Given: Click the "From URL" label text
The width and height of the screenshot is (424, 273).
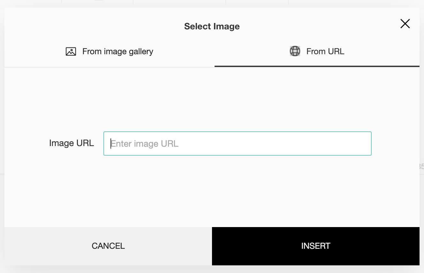Looking at the screenshot, I should (x=325, y=52).
